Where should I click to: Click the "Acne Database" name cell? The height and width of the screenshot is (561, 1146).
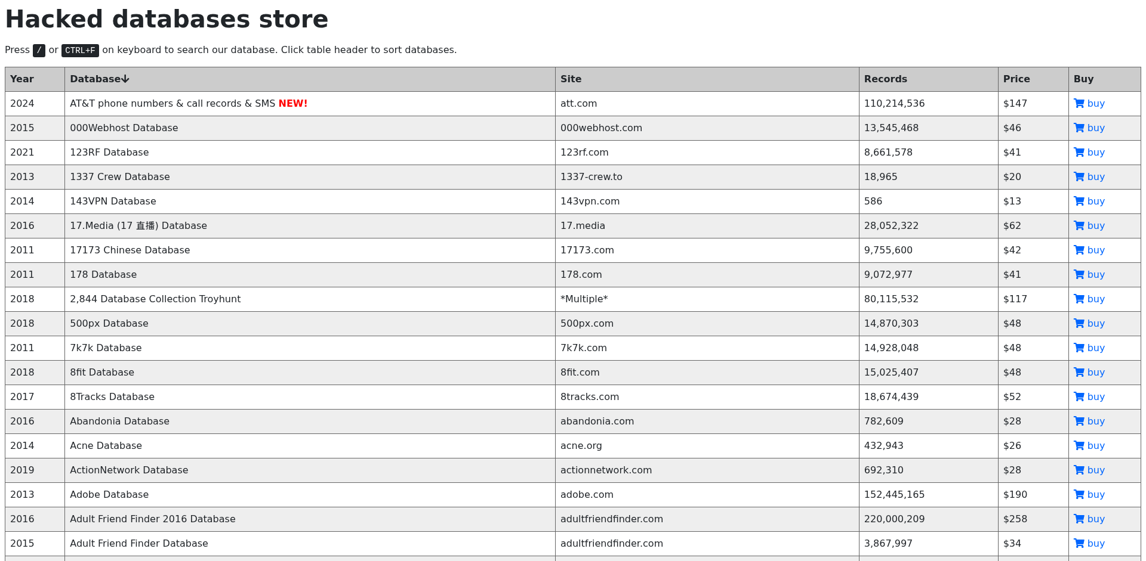tap(310, 446)
